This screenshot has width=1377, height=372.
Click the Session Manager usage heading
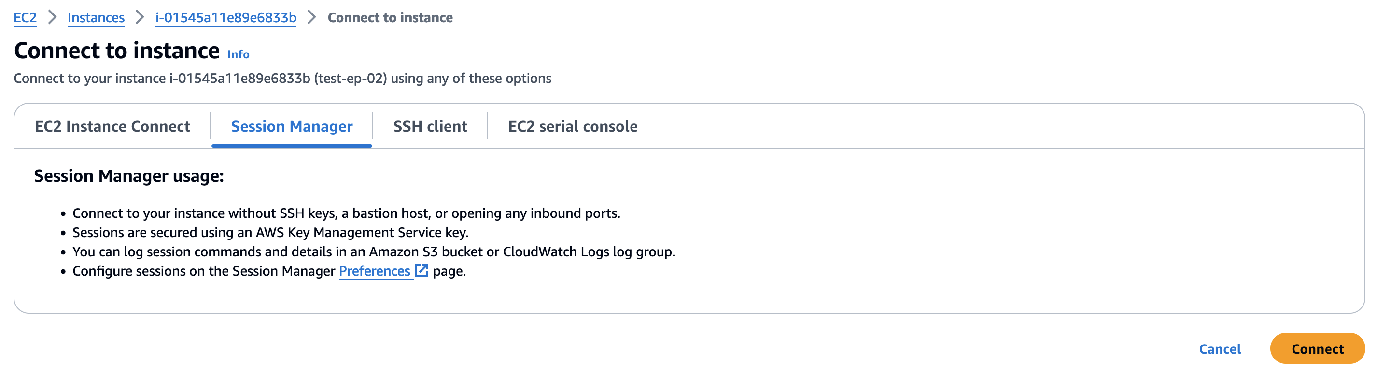point(129,175)
